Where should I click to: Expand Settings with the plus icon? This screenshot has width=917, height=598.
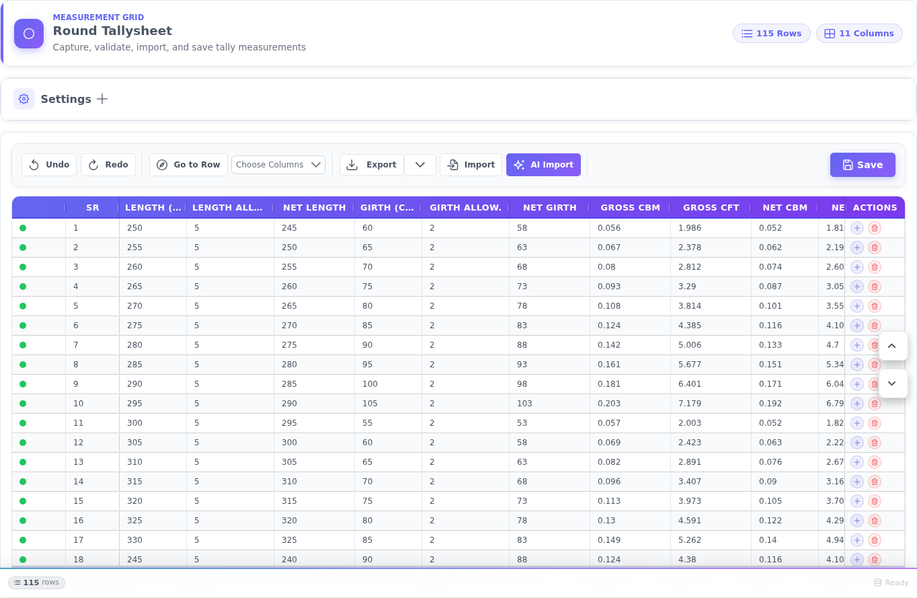point(102,99)
